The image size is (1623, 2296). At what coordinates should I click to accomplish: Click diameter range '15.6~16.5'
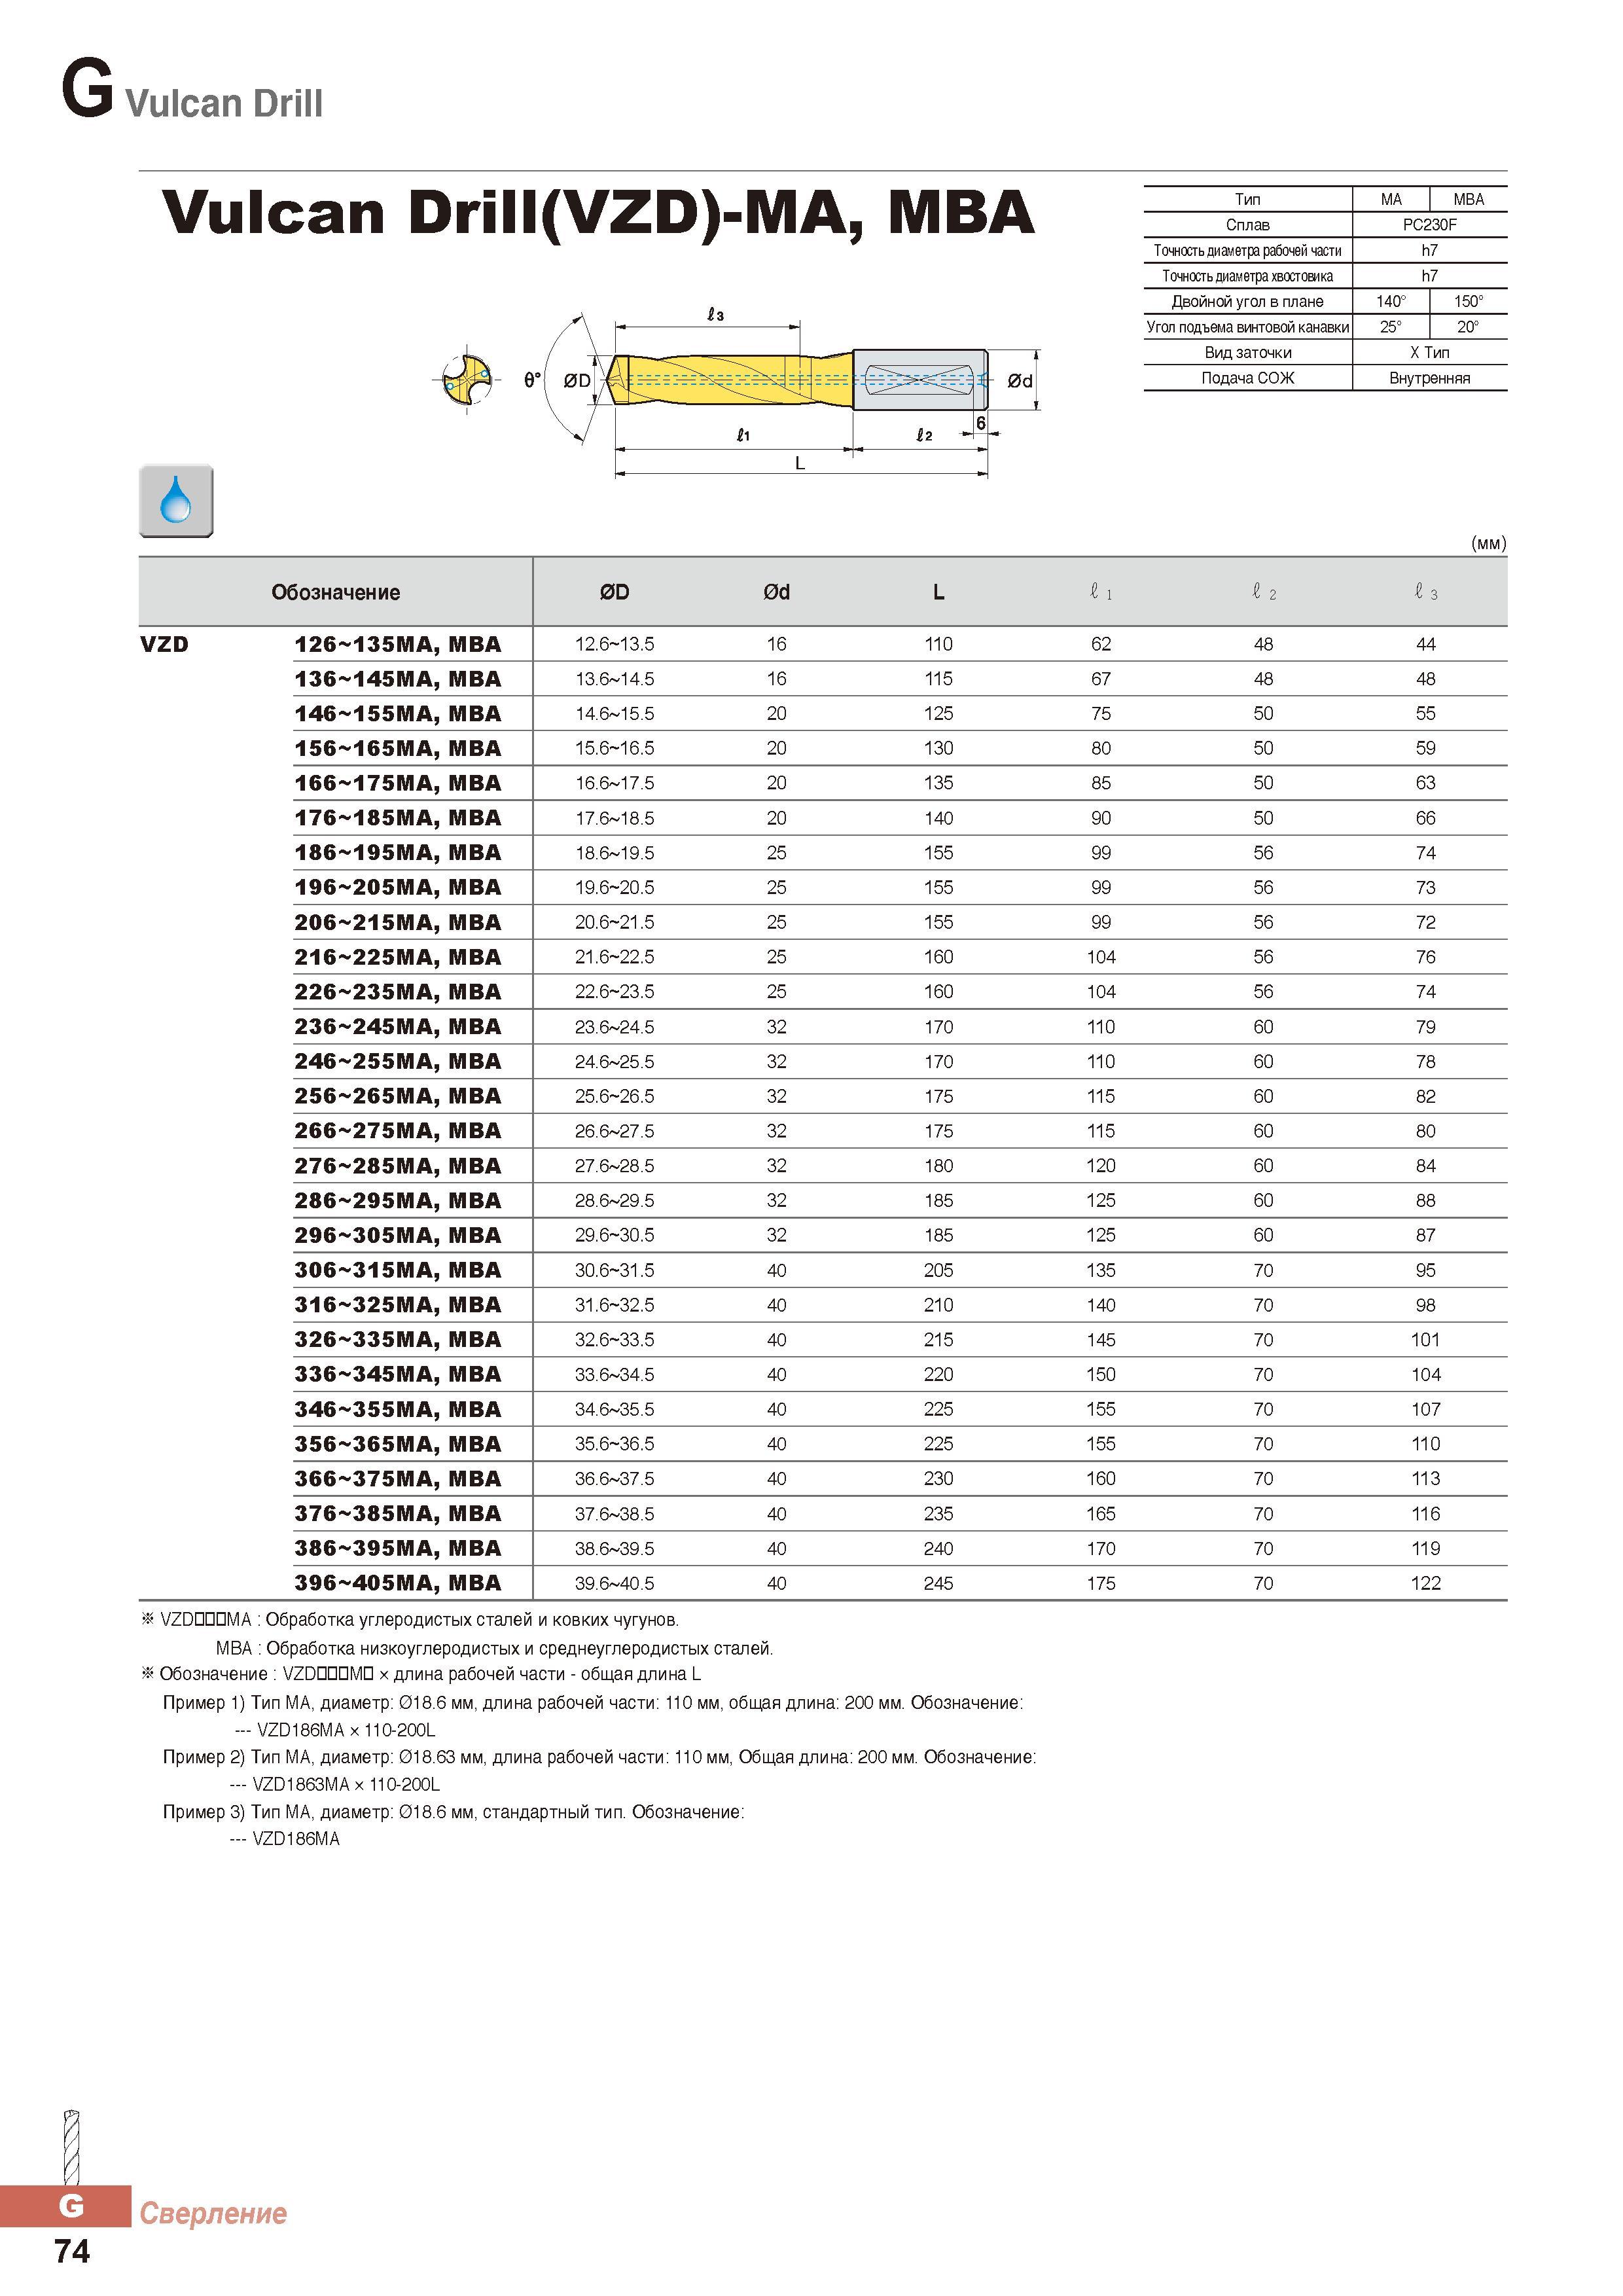point(615,748)
